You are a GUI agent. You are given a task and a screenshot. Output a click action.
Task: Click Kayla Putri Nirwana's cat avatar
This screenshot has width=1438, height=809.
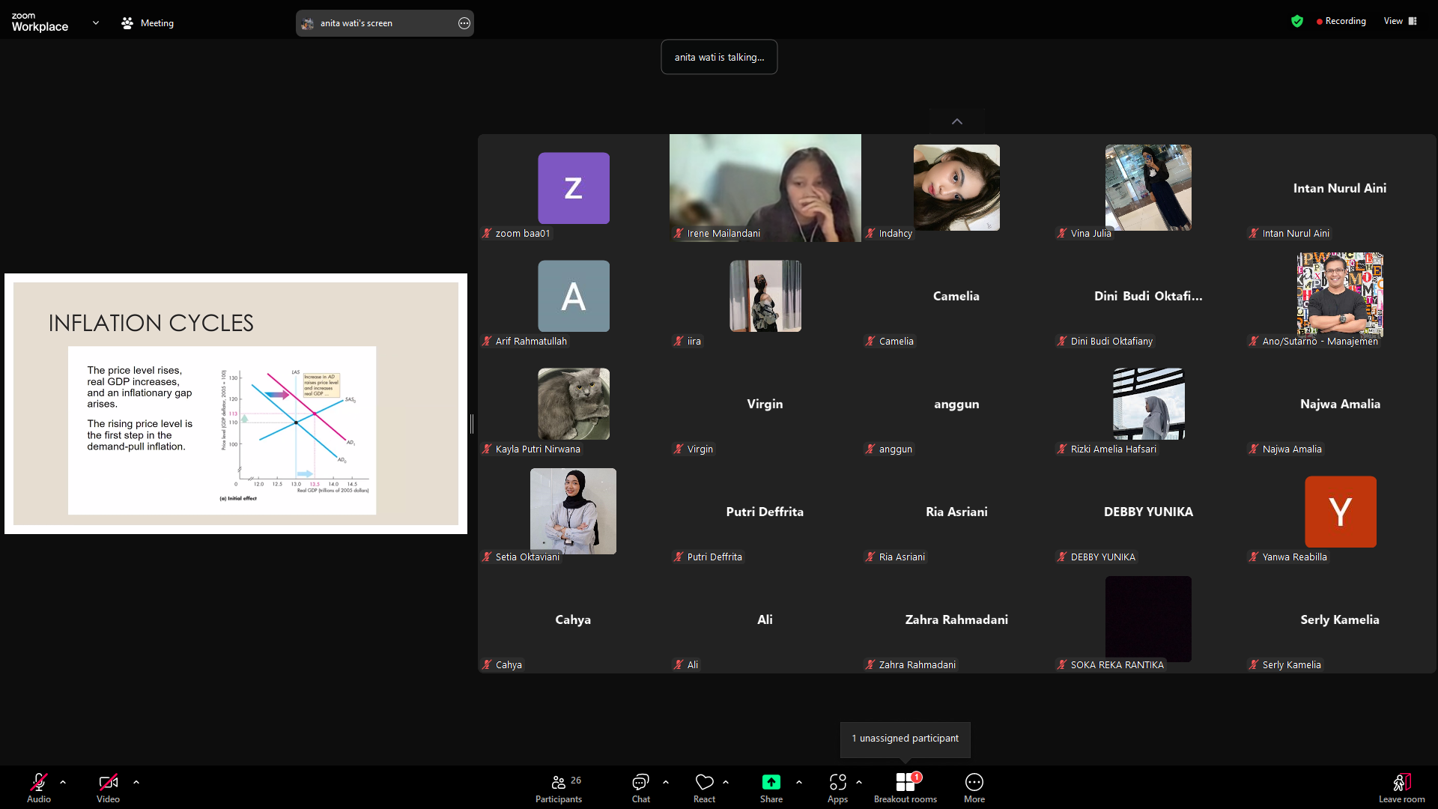(574, 404)
